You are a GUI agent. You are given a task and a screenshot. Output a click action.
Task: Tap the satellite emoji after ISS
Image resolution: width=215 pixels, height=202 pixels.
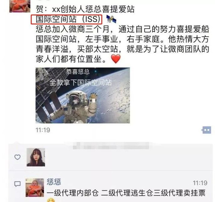pos(111,19)
